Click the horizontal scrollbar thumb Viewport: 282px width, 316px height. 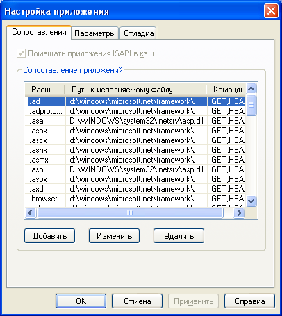(x=130, y=213)
